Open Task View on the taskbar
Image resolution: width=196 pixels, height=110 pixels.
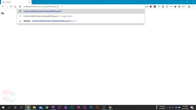coord(21,107)
